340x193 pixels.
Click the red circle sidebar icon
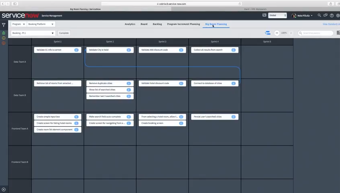(x=4, y=43)
